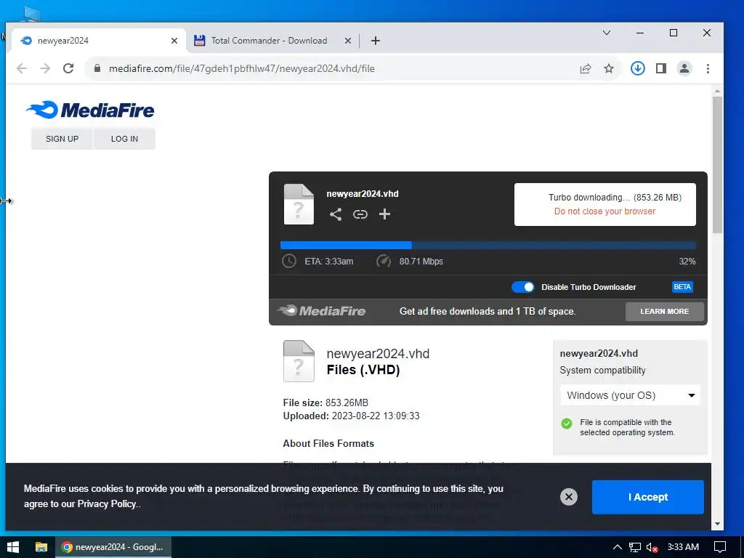Click Chrome's forward arrow

pyautogui.click(x=45, y=68)
